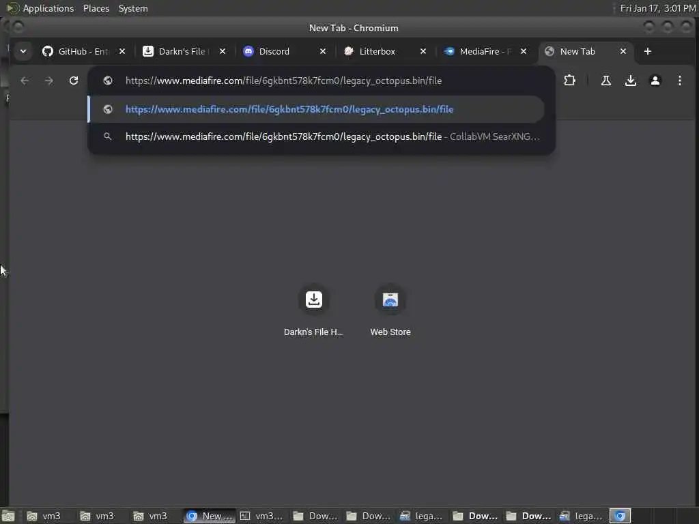The height and width of the screenshot is (524, 699).
Task: Open Darkn's File H... shortcut tile
Action: point(314,310)
